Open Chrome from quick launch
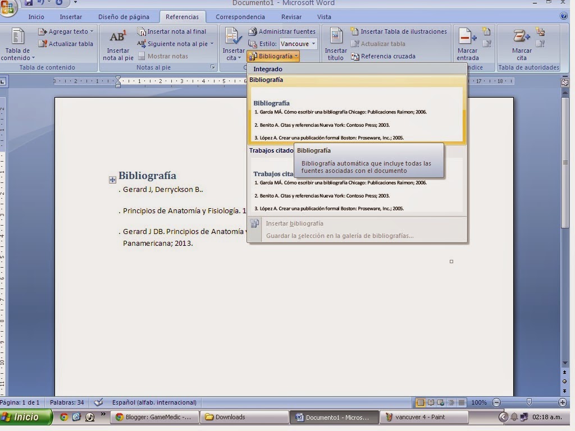 coord(64,417)
